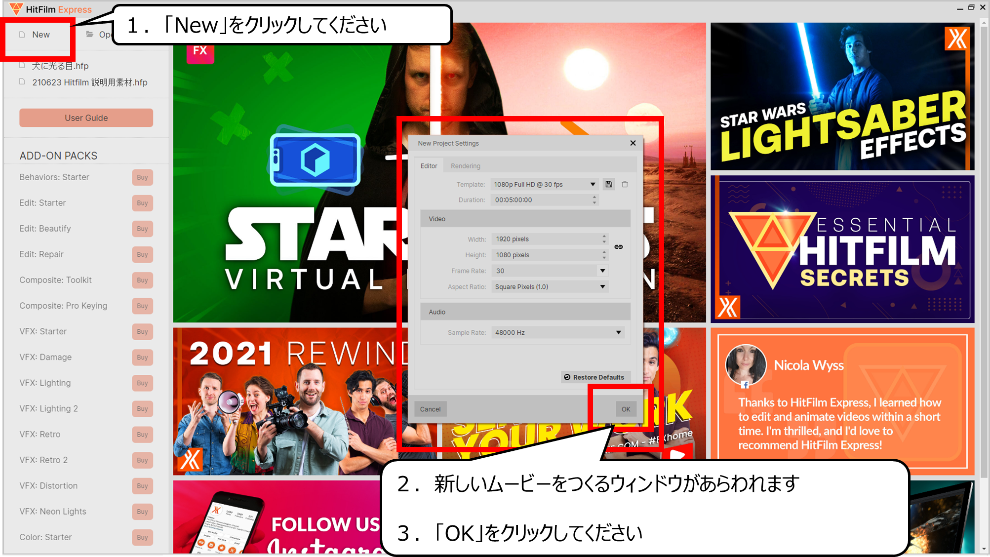Delete the template preset
Viewport: 990px width, 557px height.
click(625, 184)
